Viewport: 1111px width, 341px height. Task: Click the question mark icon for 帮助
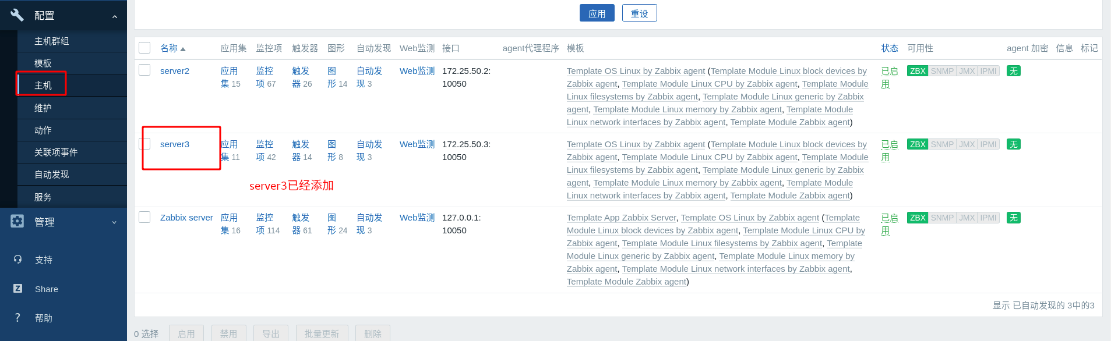point(17,317)
